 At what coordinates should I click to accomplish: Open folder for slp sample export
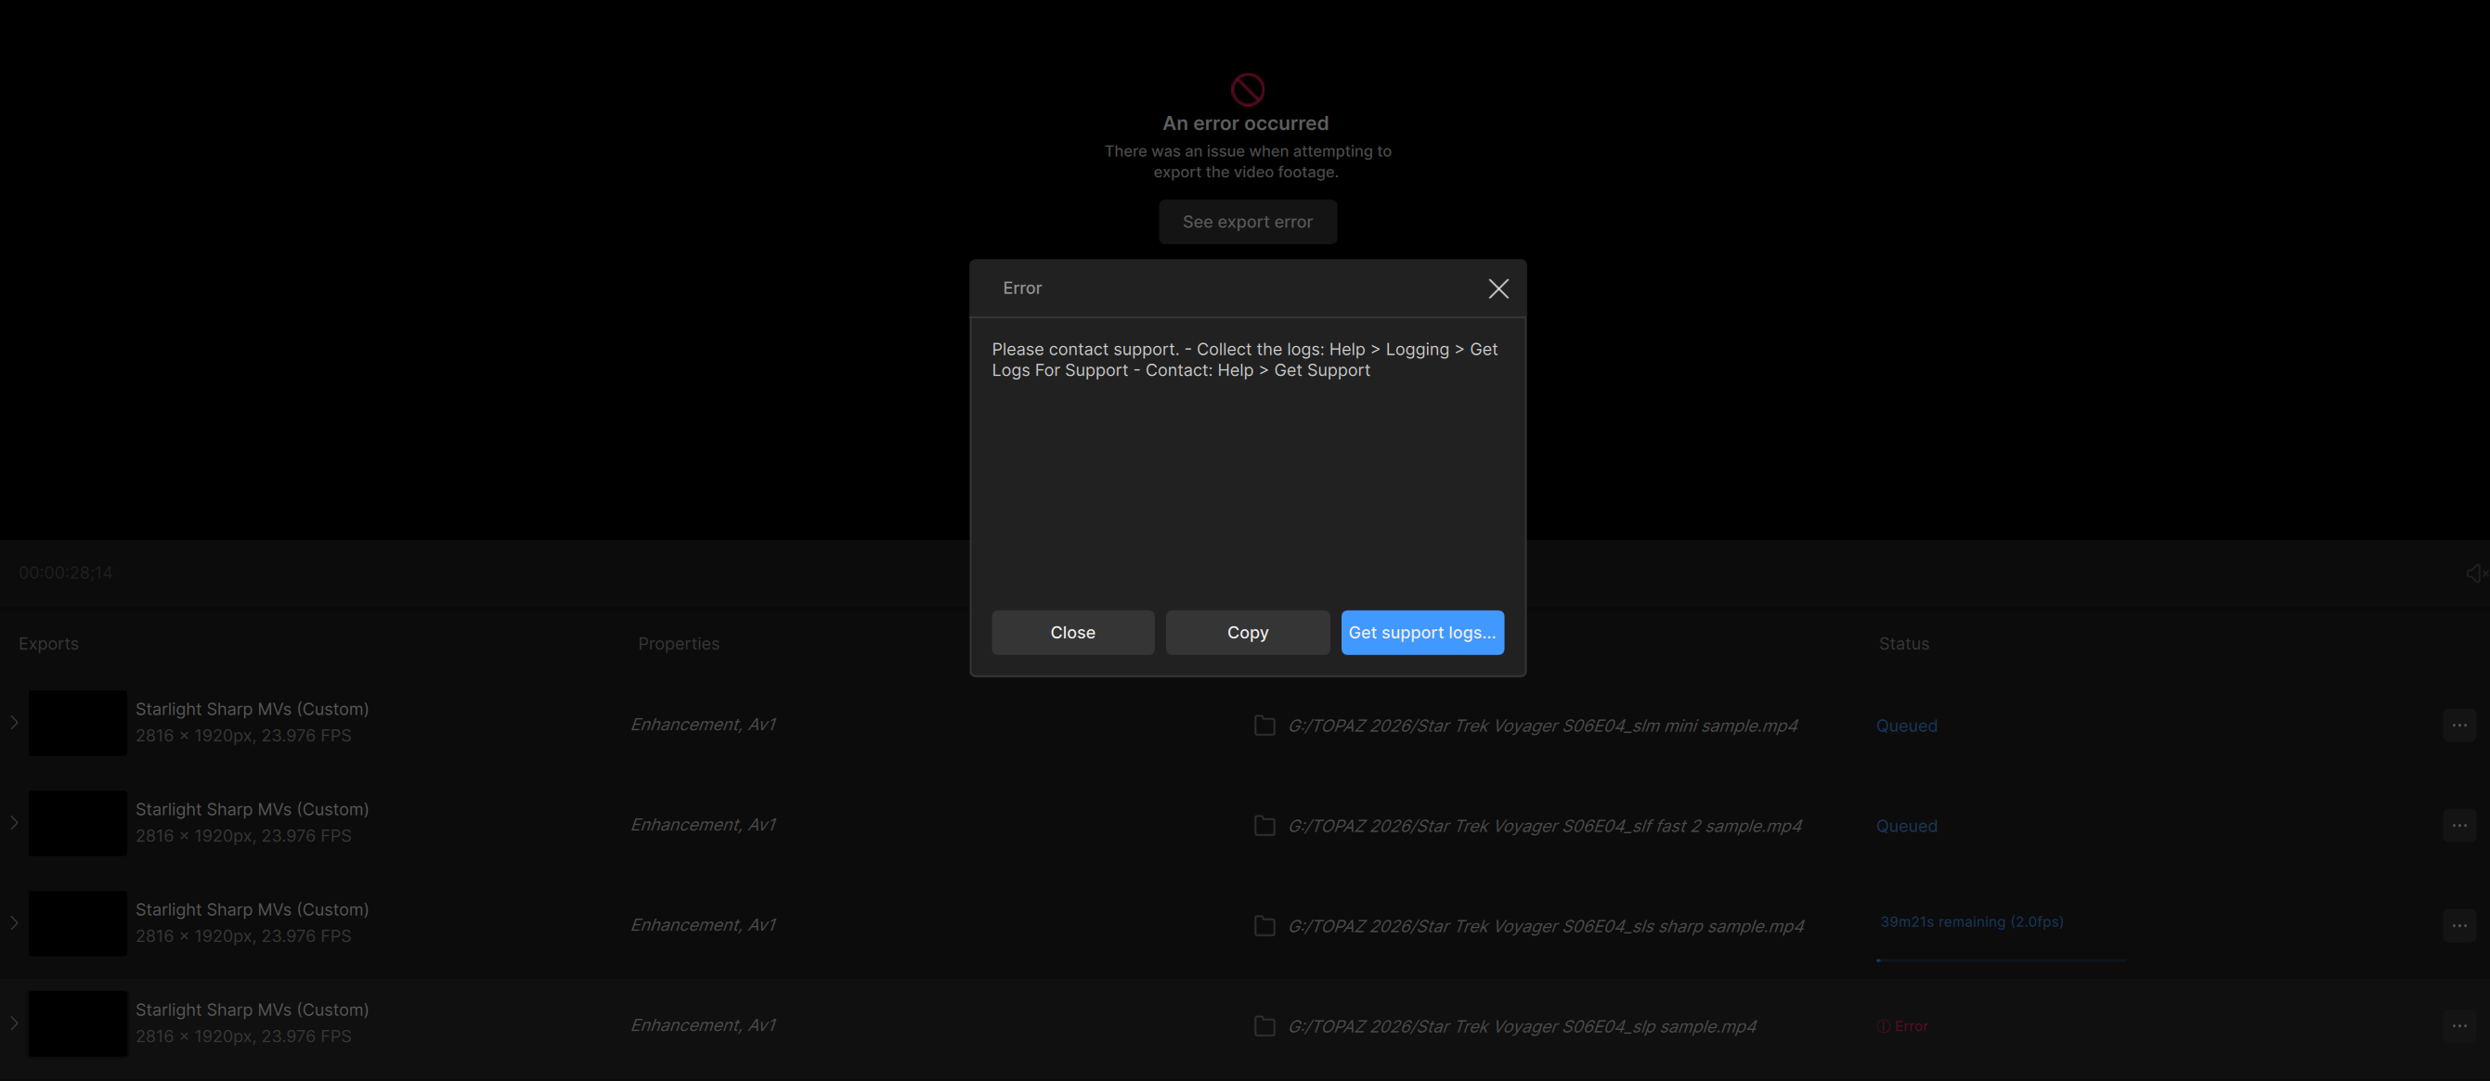click(x=1264, y=1026)
